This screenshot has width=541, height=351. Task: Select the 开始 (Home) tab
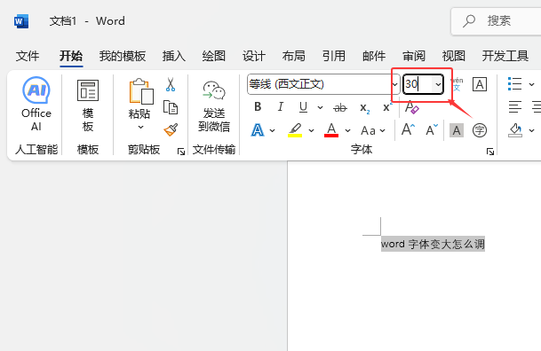tap(71, 56)
